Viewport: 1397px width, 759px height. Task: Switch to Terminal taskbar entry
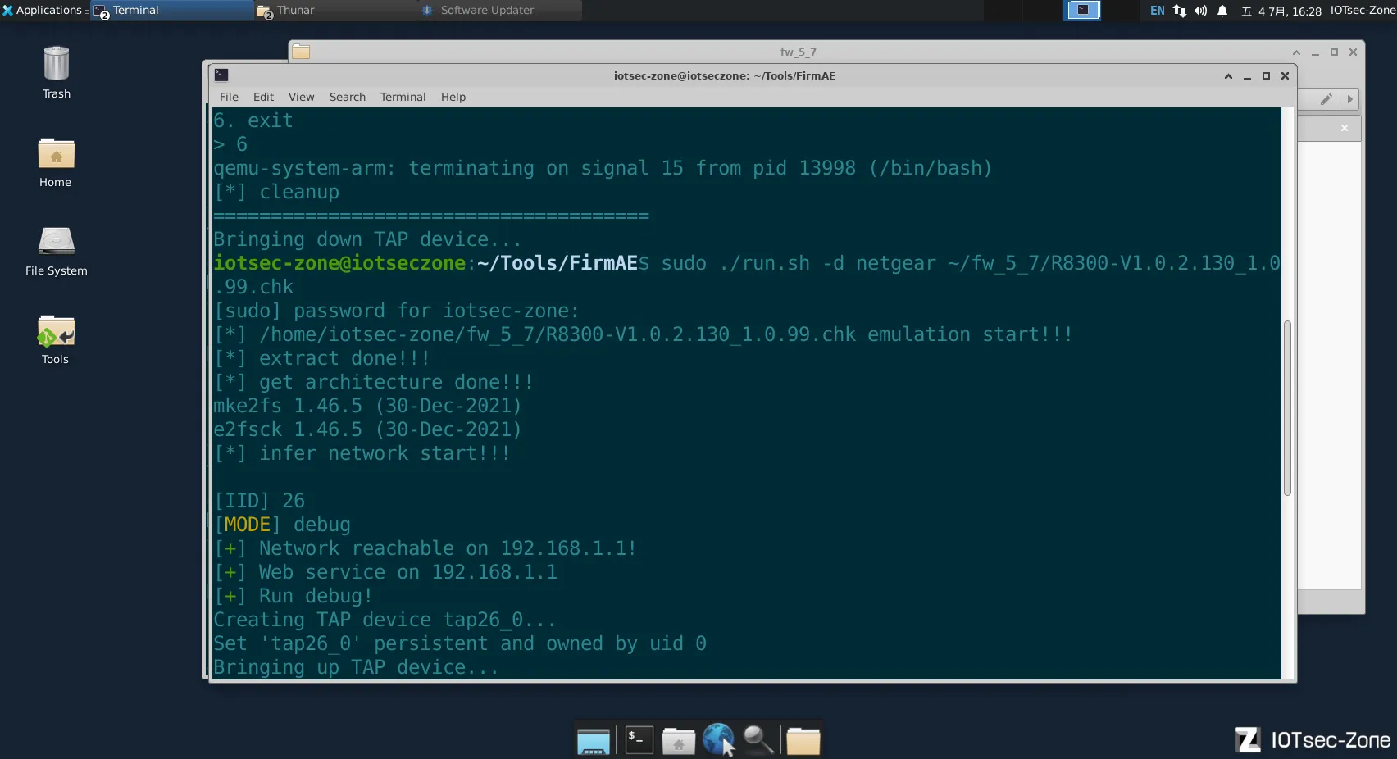(x=171, y=10)
